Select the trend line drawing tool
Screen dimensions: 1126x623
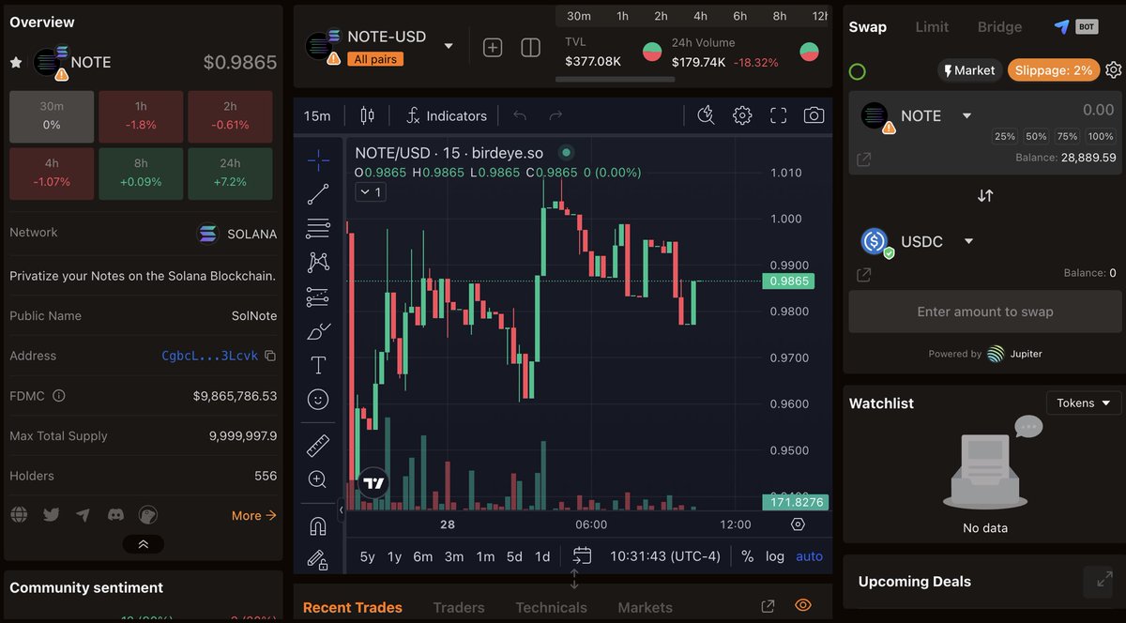coord(318,194)
